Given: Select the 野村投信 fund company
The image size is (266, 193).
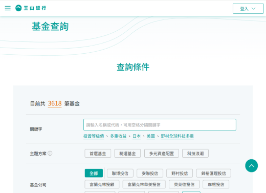Looking at the screenshot, I should click(180, 173).
